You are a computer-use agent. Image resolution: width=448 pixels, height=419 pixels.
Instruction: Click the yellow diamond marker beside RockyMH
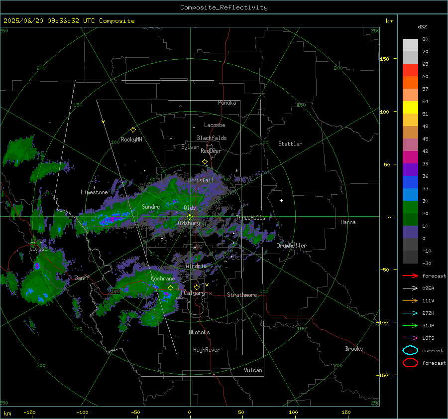click(x=133, y=130)
